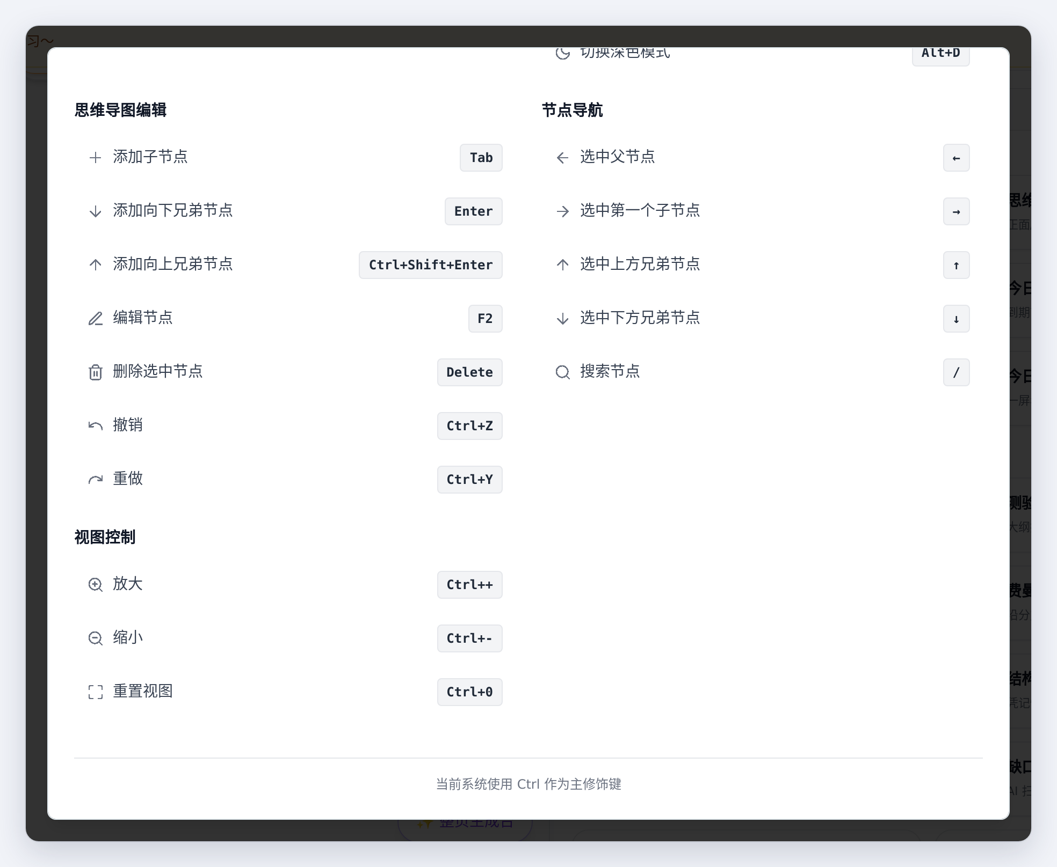Click the 撤销 label
1057x867 pixels.
[128, 425]
